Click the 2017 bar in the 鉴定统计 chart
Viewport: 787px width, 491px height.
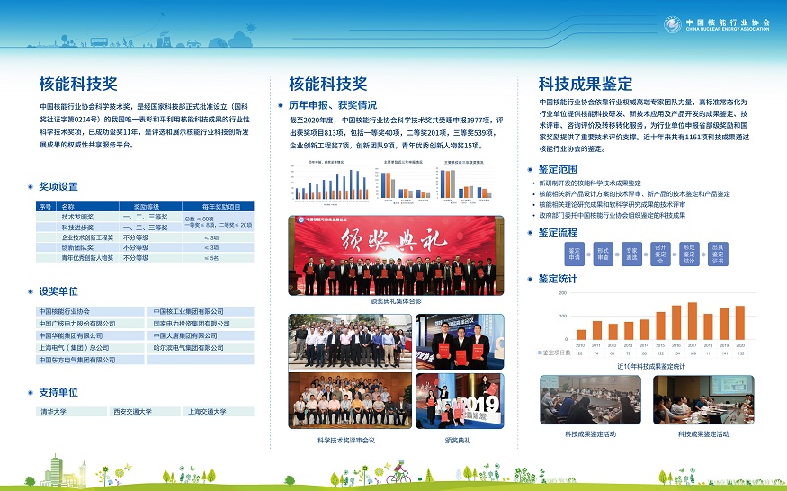pos(692,321)
